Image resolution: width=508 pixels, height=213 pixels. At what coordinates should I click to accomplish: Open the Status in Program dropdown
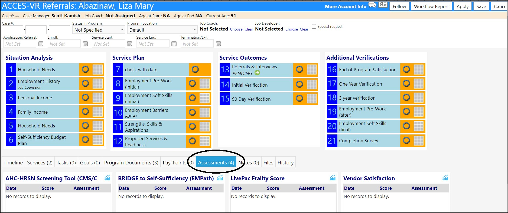point(99,30)
